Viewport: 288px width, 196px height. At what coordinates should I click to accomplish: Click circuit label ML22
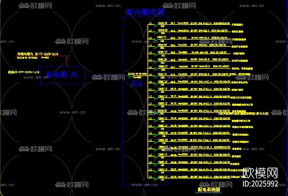tap(173, 177)
